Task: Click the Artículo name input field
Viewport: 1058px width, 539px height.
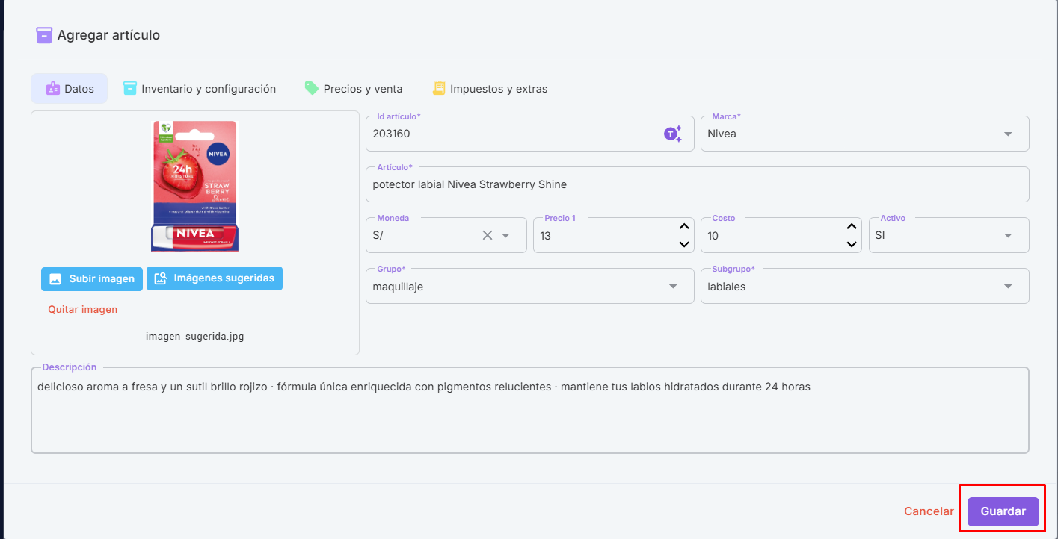Action: tap(698, 184)
